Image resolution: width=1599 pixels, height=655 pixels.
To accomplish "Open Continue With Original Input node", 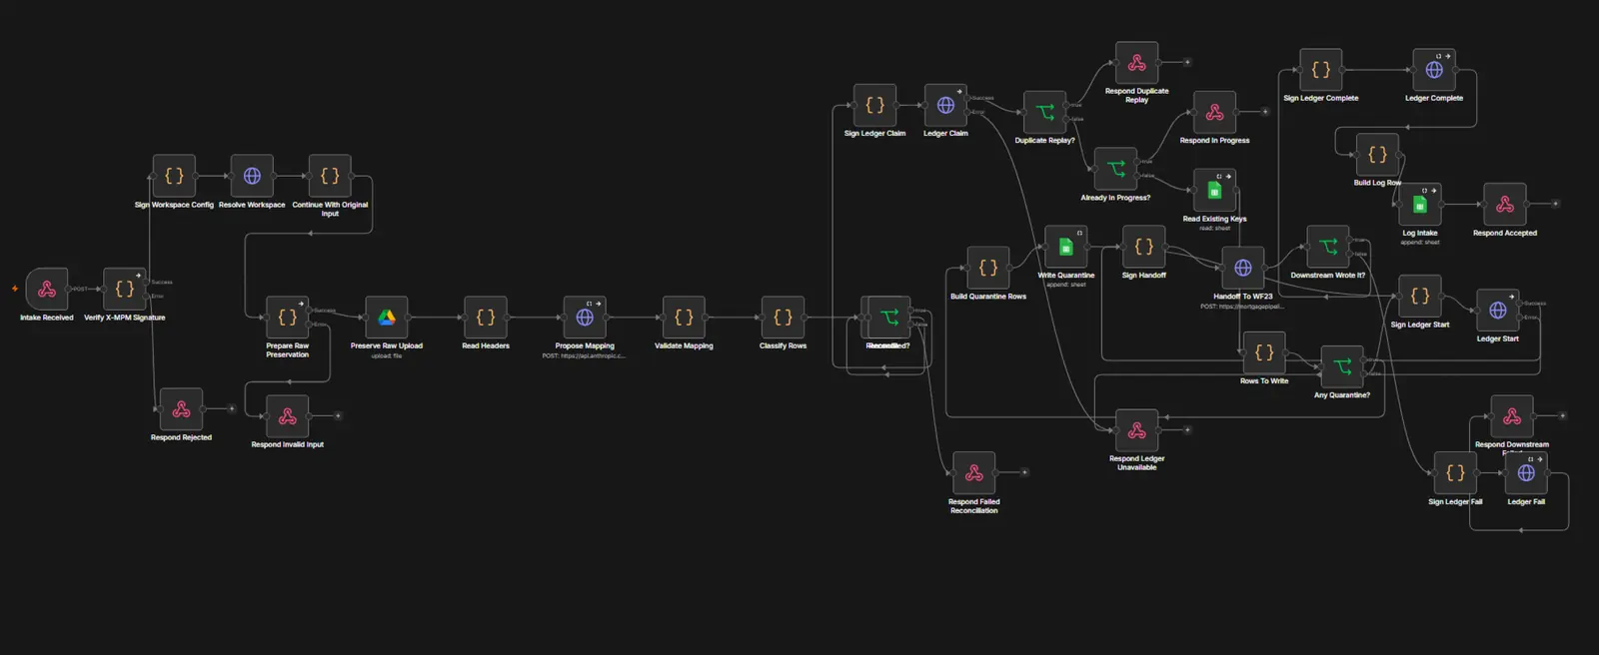I will pos(330,176).
